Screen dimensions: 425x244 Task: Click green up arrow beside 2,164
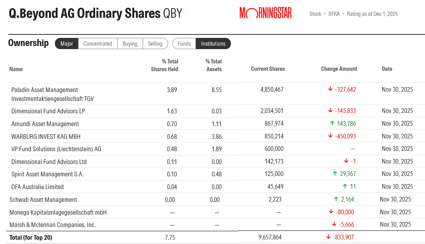(x=336, y=200)
